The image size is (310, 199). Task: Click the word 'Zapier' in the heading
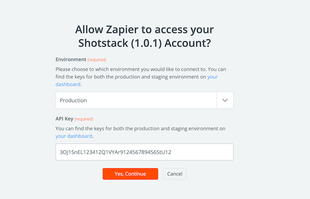(x=122, y=30)
